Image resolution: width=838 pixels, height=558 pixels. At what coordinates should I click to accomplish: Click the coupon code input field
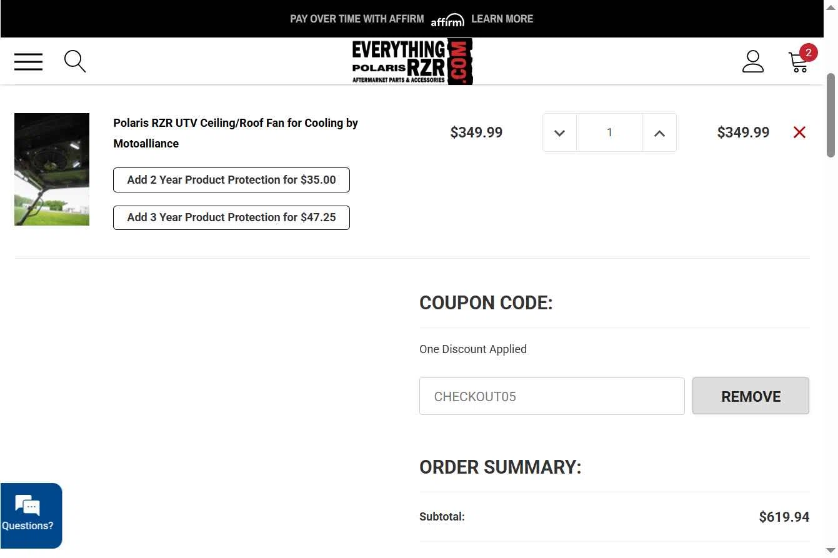click(552, 396)
